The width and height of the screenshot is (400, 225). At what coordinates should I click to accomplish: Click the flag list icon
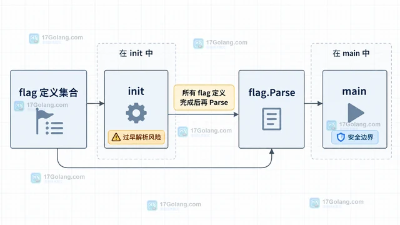point(50,122)
